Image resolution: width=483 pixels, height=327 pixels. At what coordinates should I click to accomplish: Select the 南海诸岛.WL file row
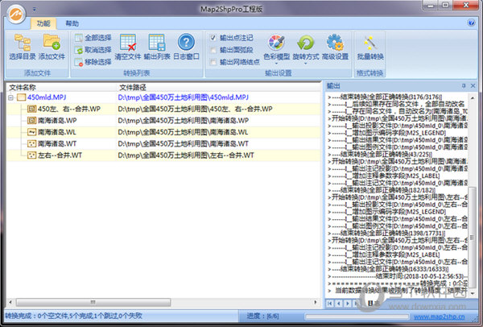(x=163, y=132)
